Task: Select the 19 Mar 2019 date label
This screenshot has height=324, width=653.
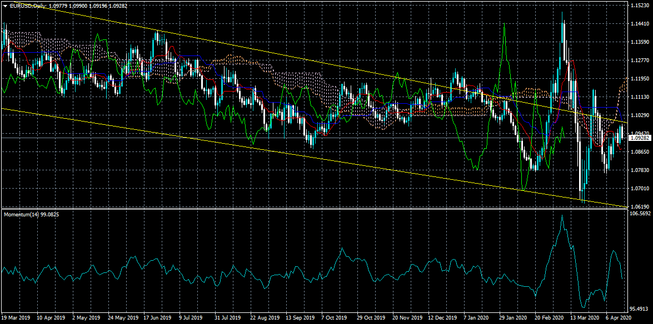Action: (x=16, y=318)
